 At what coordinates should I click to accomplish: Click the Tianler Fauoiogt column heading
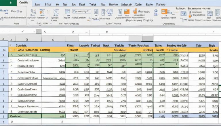click(138, 46)
